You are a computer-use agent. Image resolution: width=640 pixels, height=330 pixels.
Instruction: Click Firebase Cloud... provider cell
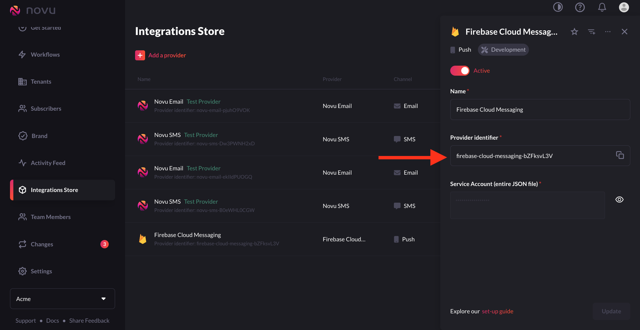(344, 239)
